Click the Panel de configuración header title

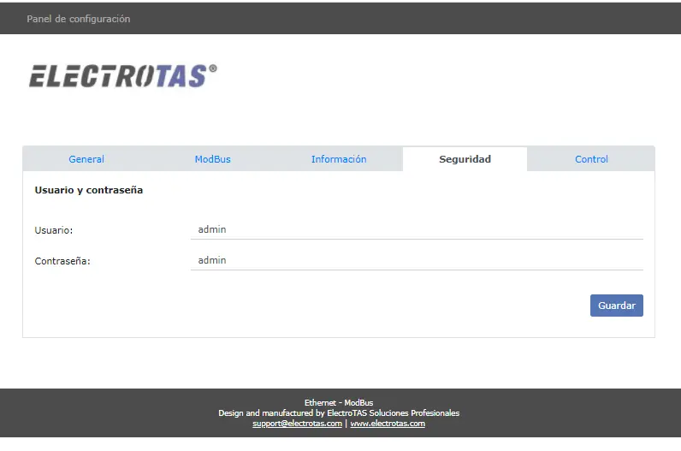(78, 19)
